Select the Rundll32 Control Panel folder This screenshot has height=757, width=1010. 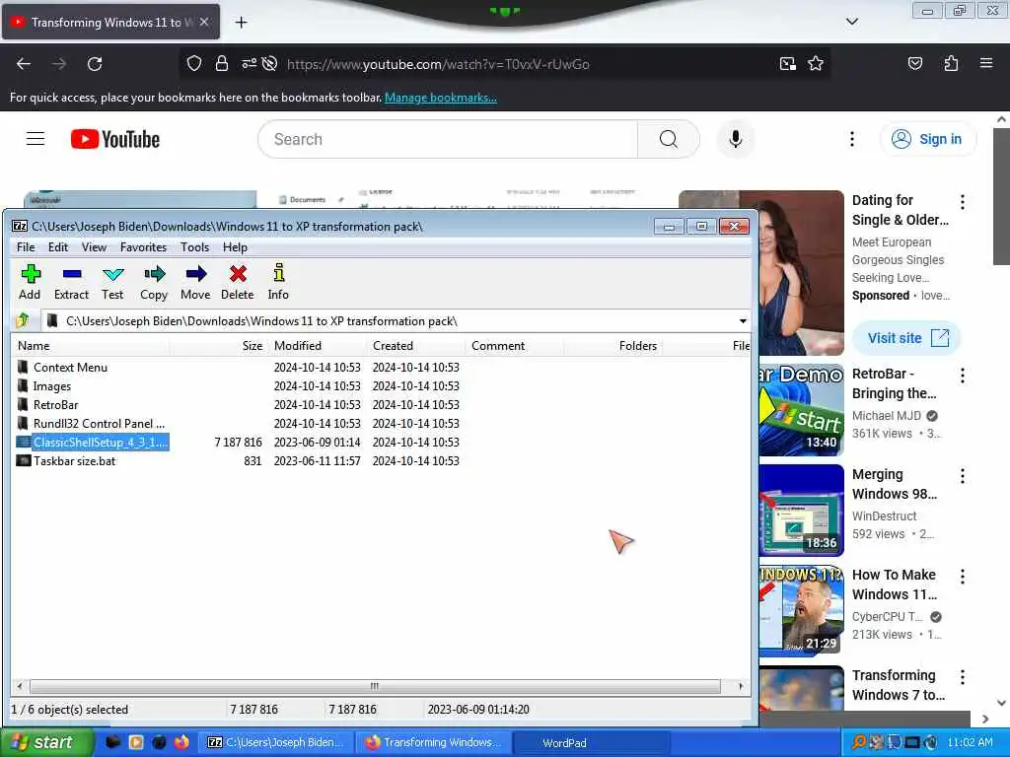(99, 424)
